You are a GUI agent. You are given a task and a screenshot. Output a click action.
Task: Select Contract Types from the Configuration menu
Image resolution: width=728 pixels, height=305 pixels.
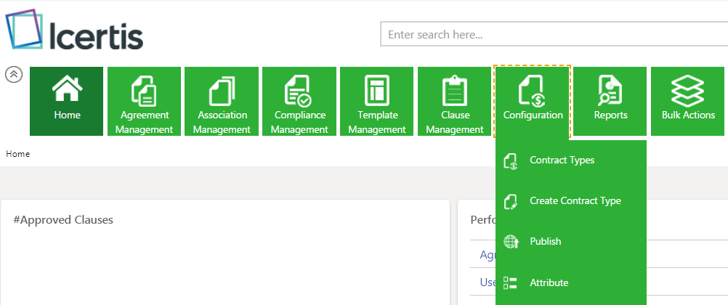click(562, 160)
